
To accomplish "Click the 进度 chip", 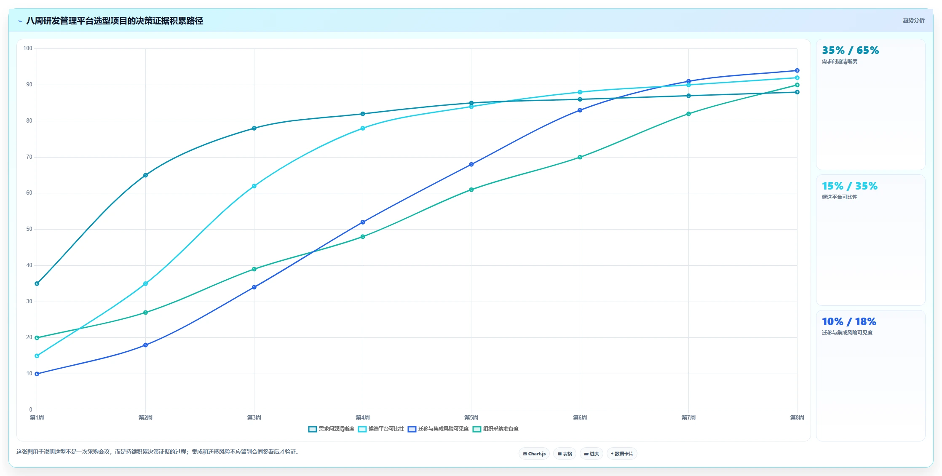I will click(591, 454).
